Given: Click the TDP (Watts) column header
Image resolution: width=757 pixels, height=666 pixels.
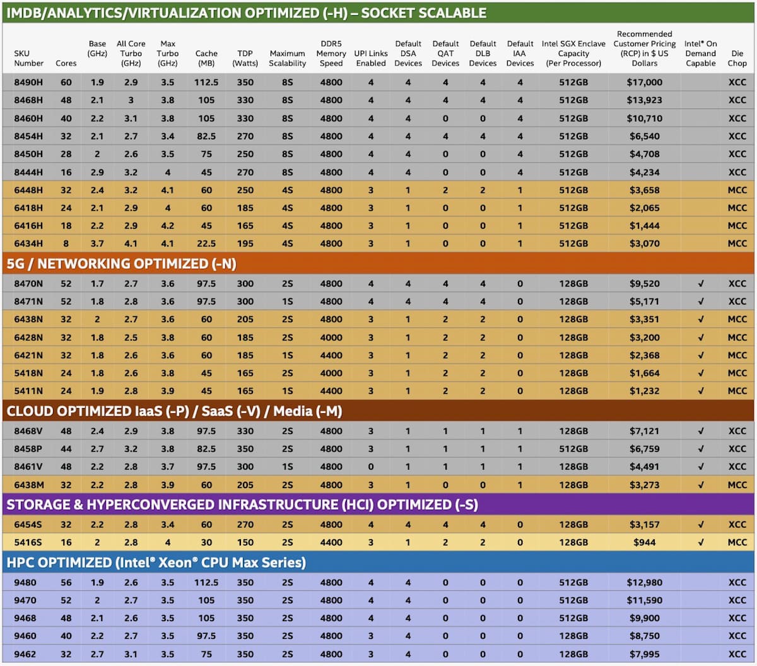Looking at the screenshot, I should pos(245,59).
